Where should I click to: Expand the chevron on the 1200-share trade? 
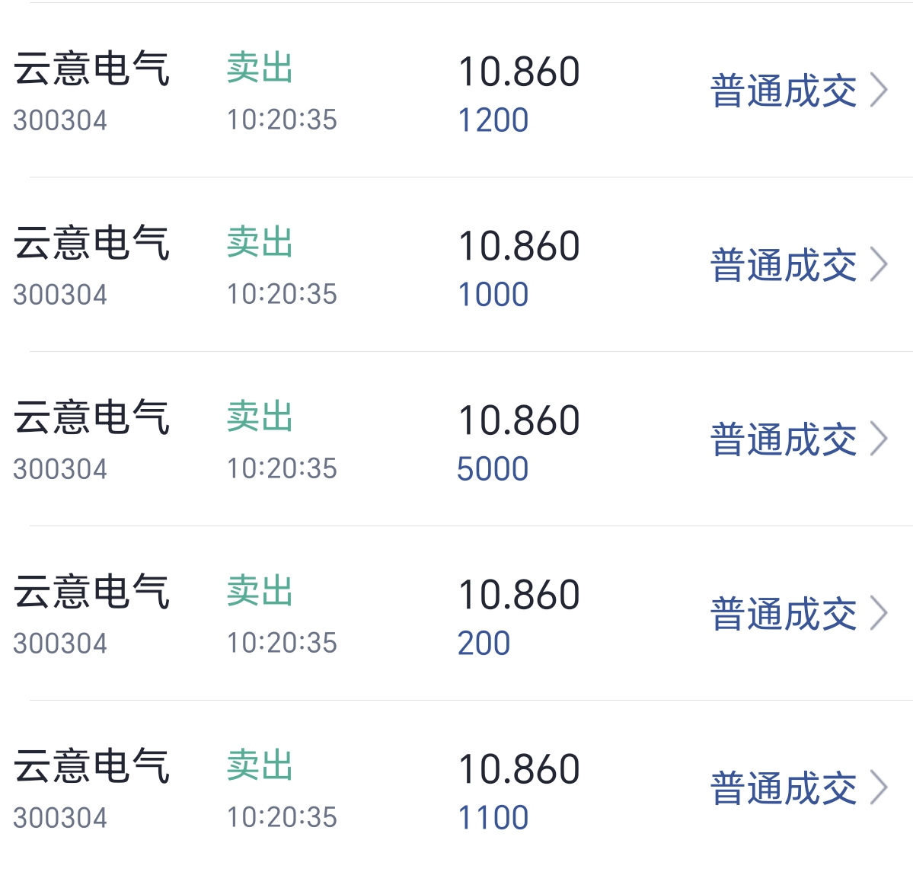879,91
